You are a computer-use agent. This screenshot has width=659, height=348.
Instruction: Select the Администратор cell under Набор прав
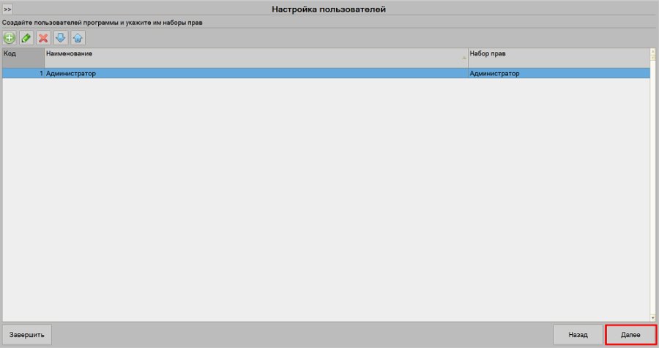pyautogui.click(x=559, y=73)
